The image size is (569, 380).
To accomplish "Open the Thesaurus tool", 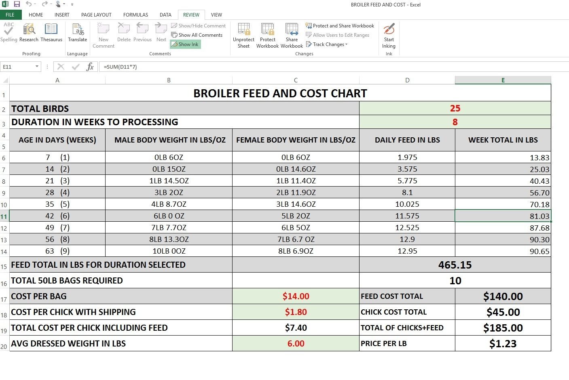I will coord(51,32).
